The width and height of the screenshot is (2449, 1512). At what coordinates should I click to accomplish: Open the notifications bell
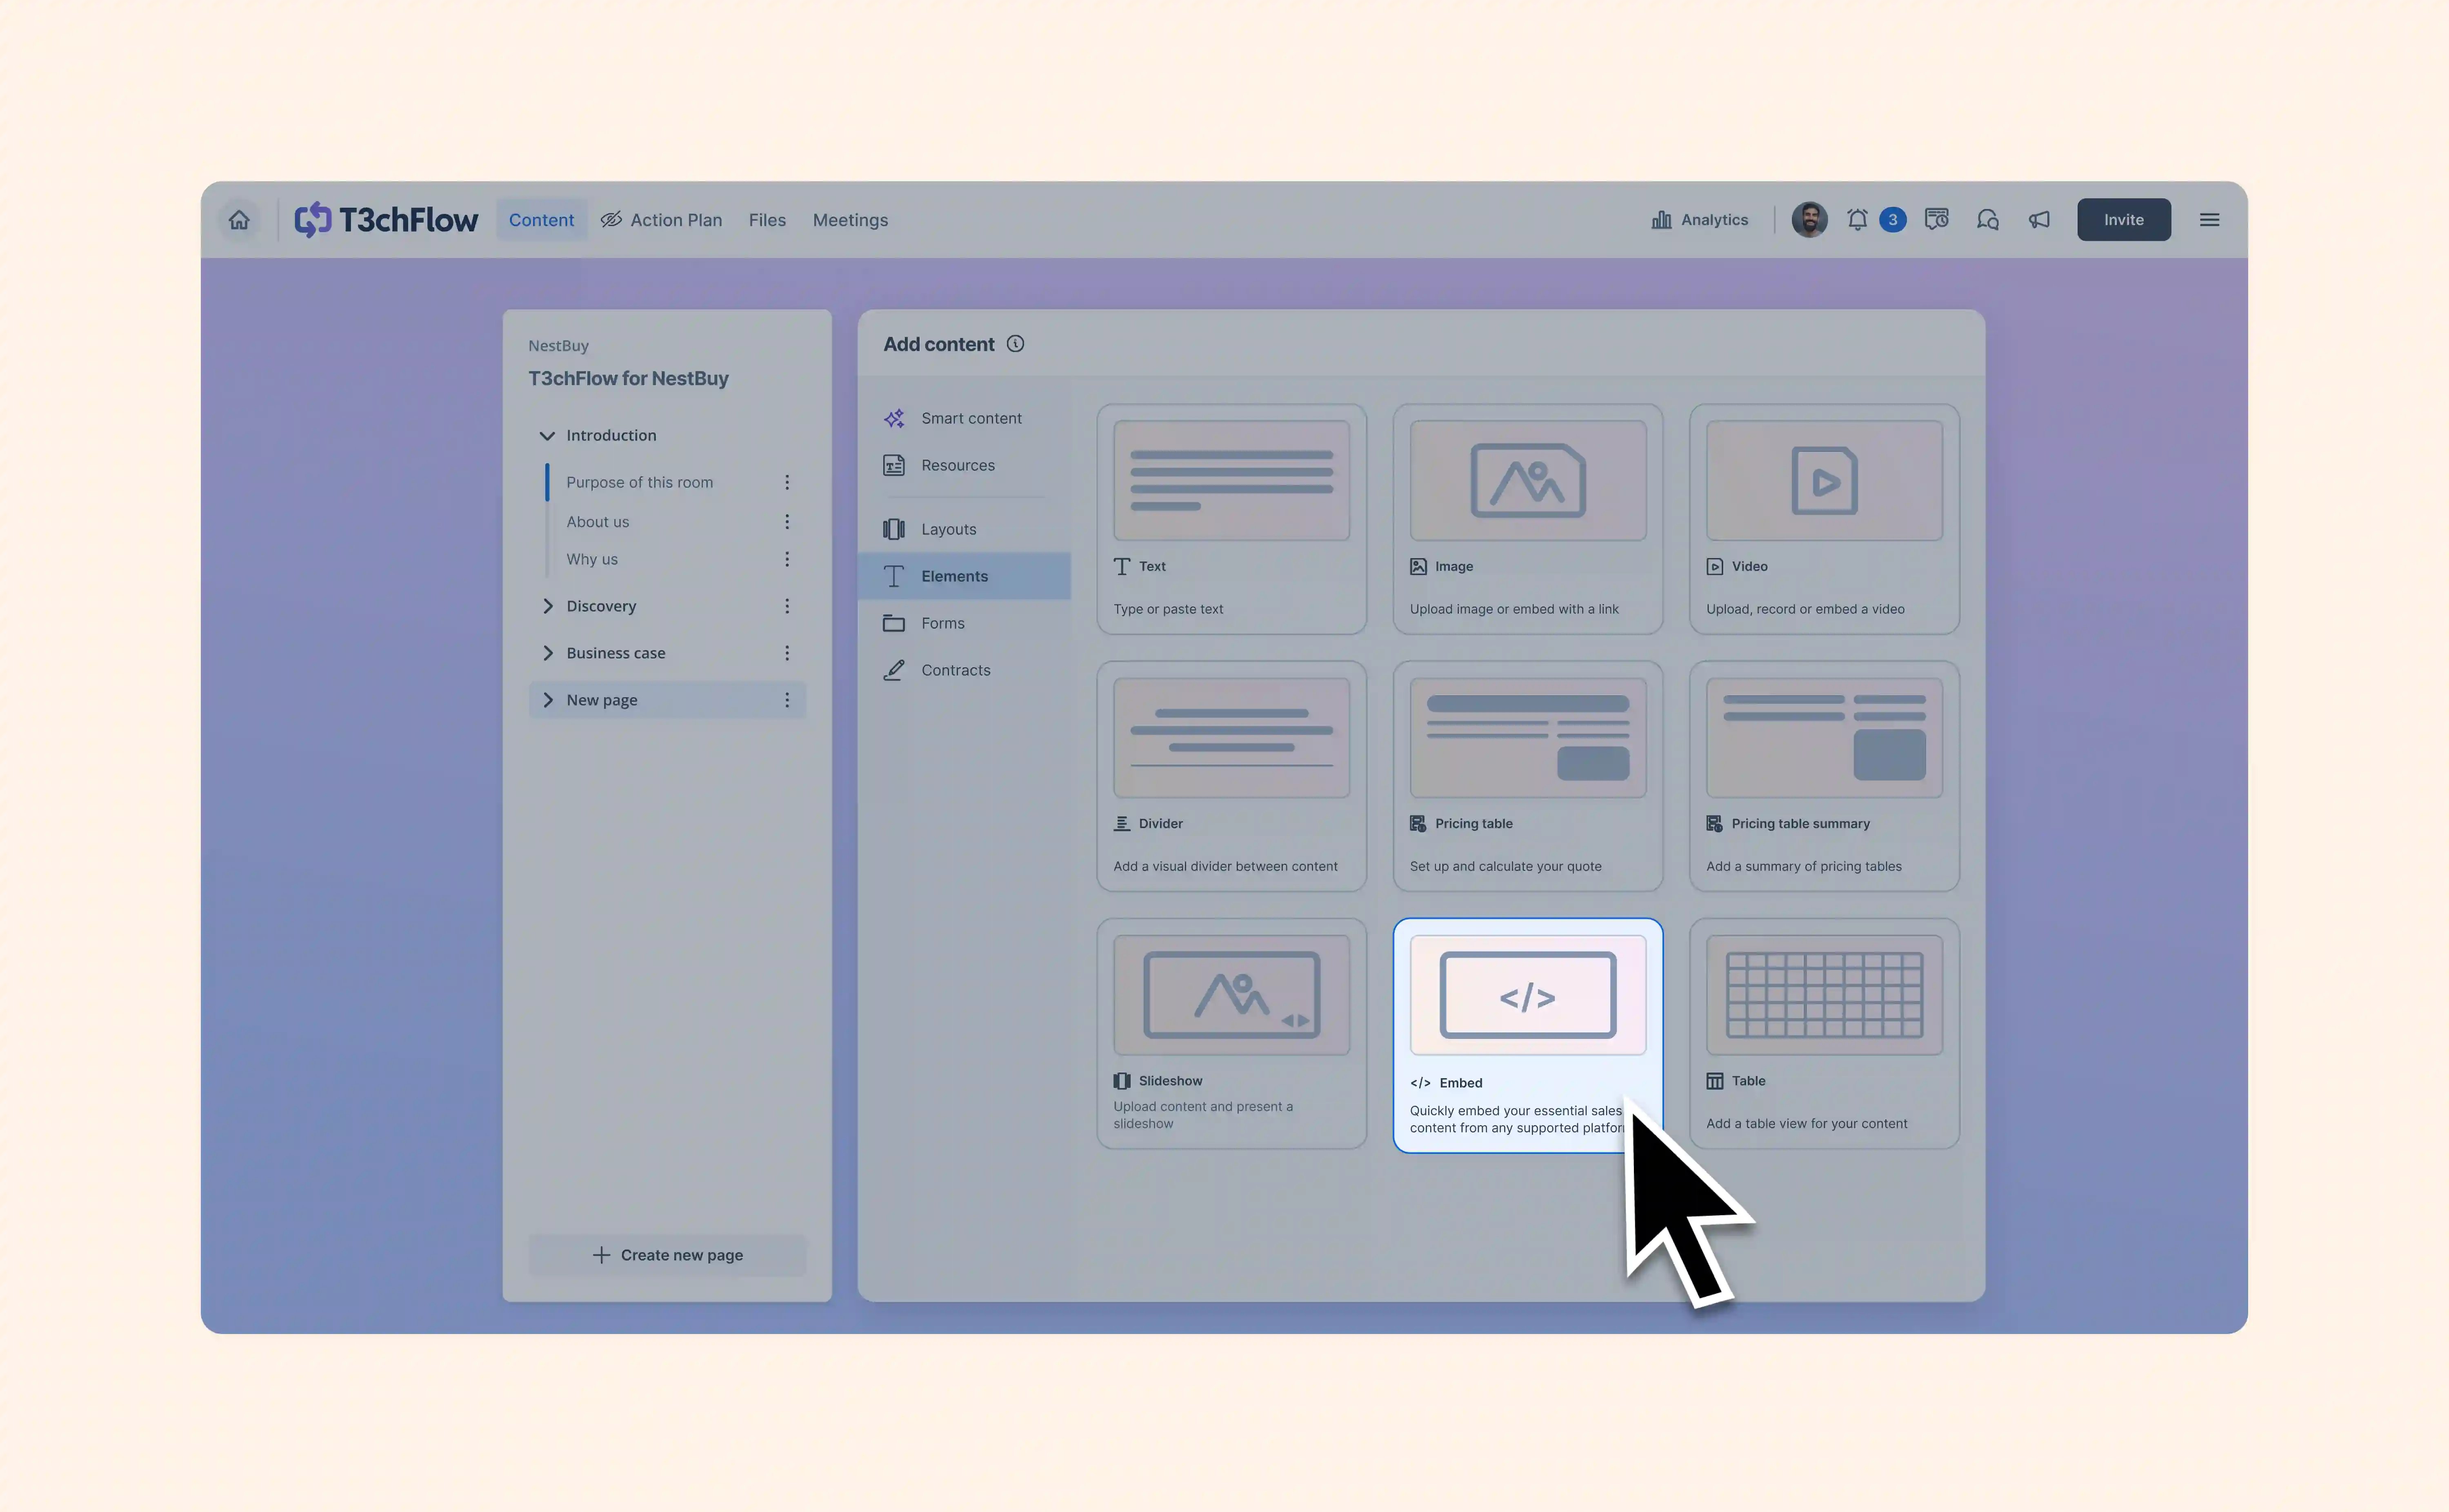[x=1857, y=219]
